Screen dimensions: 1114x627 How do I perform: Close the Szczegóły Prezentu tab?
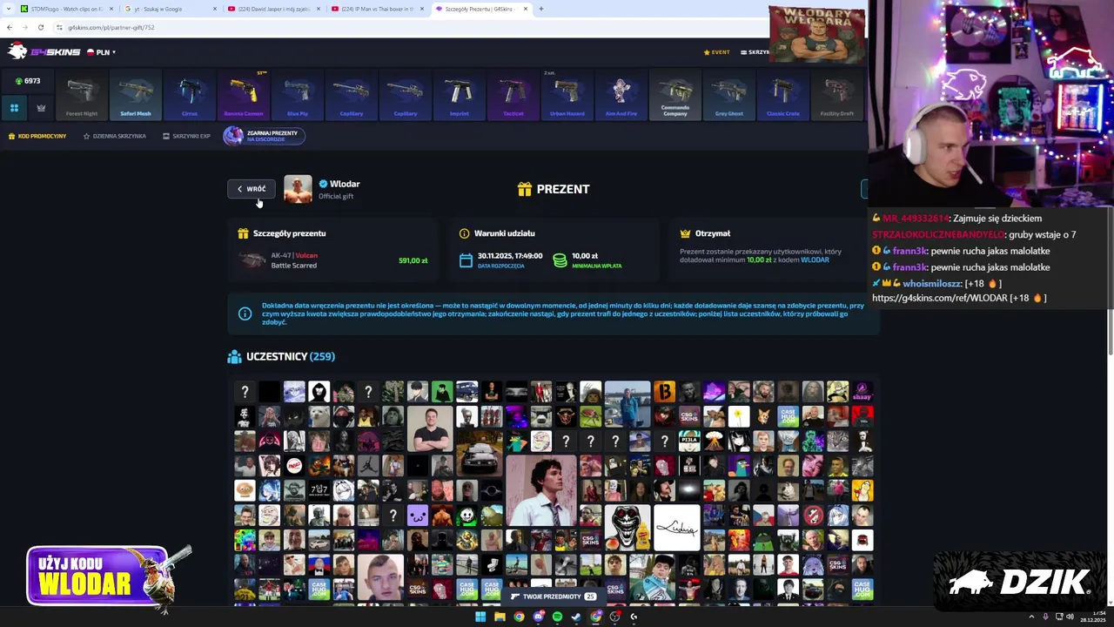pyautogui.click(x=526, y=9)
